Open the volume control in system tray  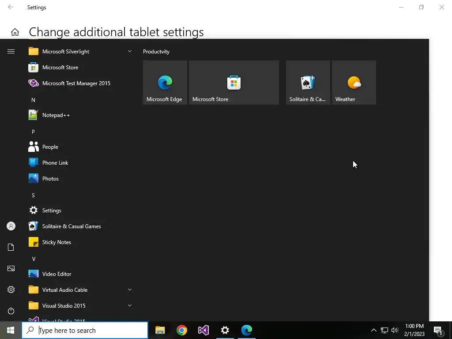pos(395,330)
